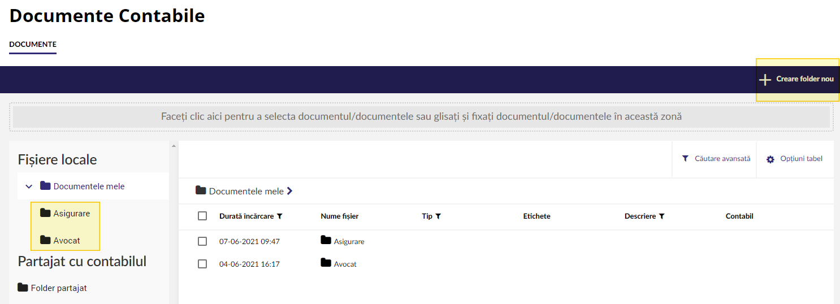The height and width of the screenshot is (304, 840).
Task: Click Avocat folder icon in table row
Action: pos(326,263)
